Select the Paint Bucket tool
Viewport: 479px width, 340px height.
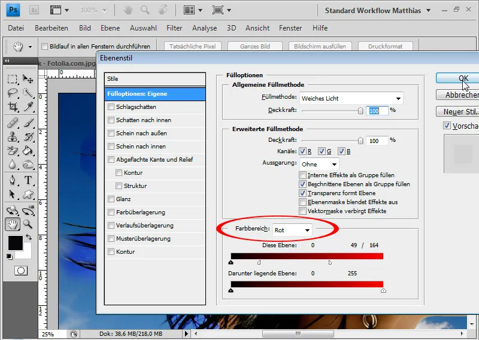pyautogui.click(x=28, y=151)
